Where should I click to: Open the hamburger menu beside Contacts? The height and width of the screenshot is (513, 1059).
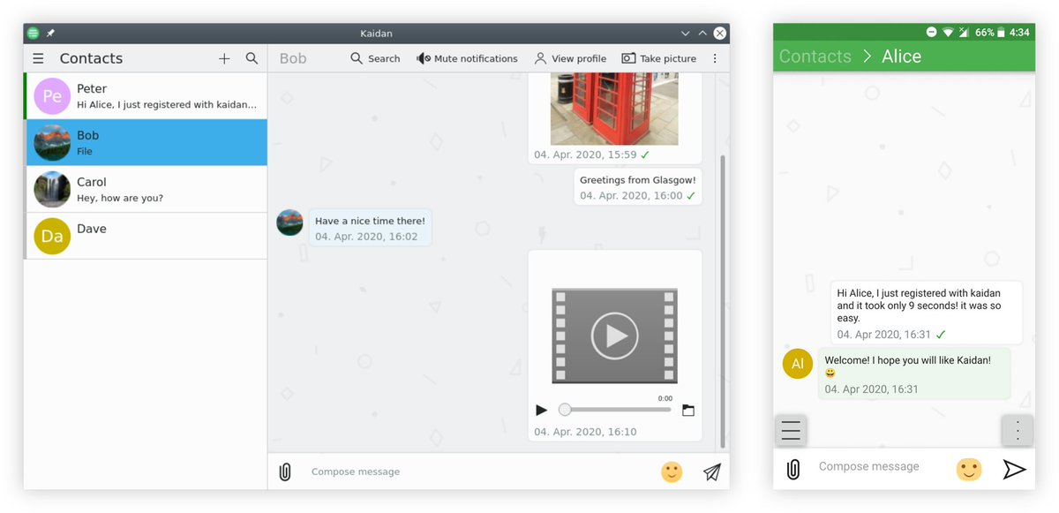[x=38, y=58]
